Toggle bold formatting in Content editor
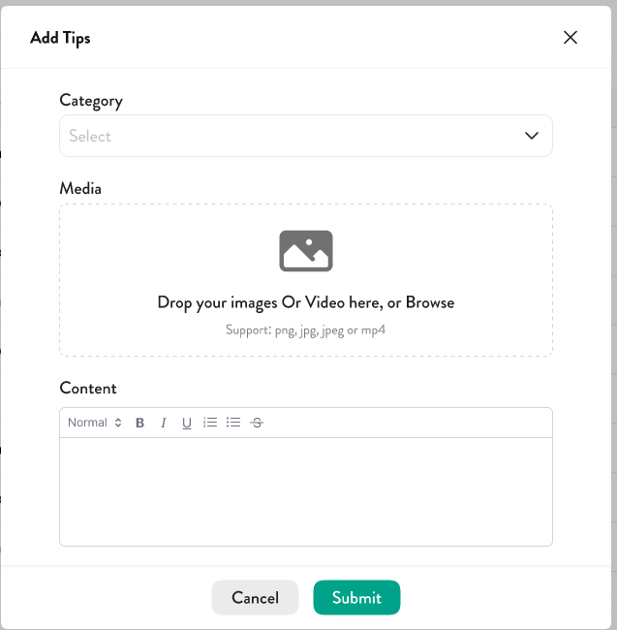Image resolution: width=617 pixels, height=630 pixels. click(139, 423)
